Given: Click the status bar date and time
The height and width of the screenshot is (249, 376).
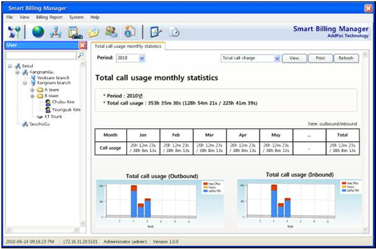Looking at the screenshot, I should [29, 242].
